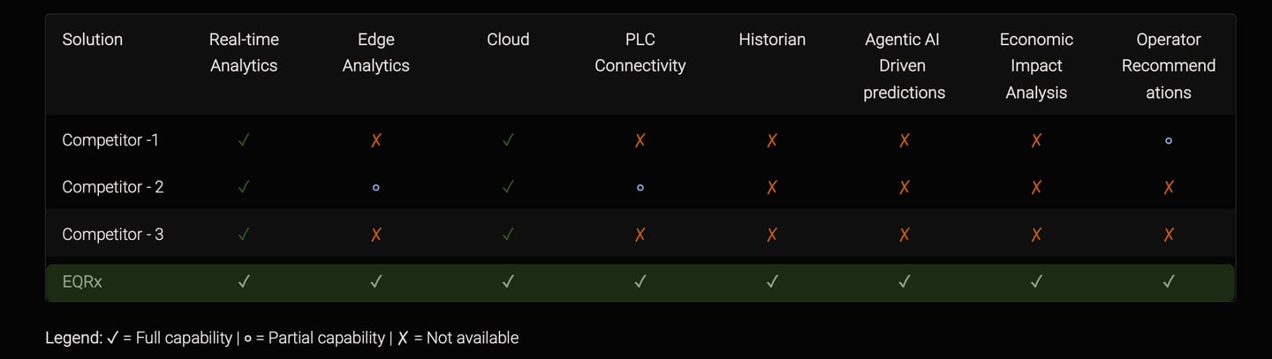
Task: Click the Competitor - 3 row label
Action: pyautogui.click(x=112, y=235)
